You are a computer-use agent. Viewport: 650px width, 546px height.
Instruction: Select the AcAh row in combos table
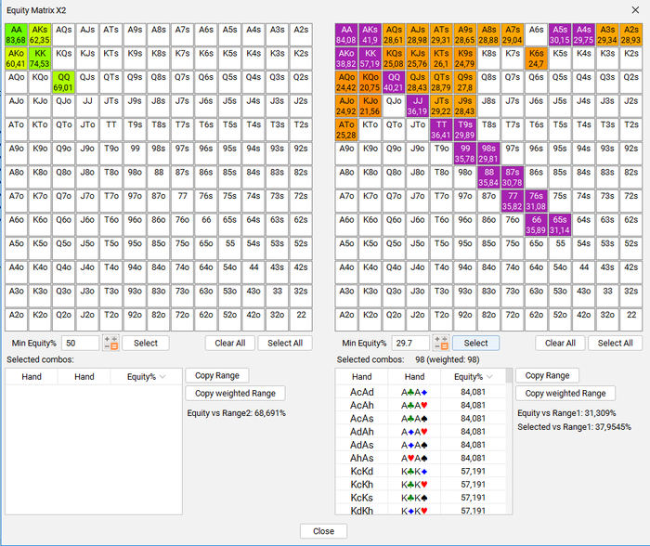click(x=421, y=405)
